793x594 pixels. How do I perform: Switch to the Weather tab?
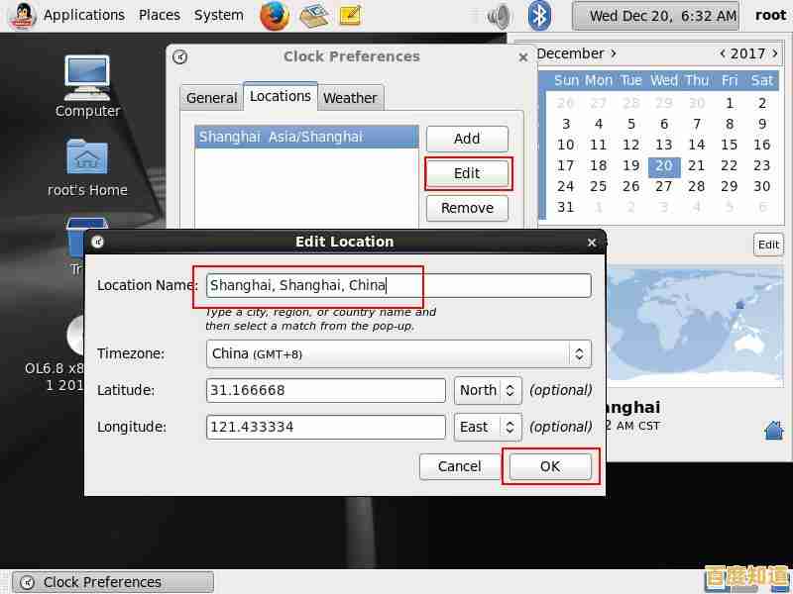[350, 97]
